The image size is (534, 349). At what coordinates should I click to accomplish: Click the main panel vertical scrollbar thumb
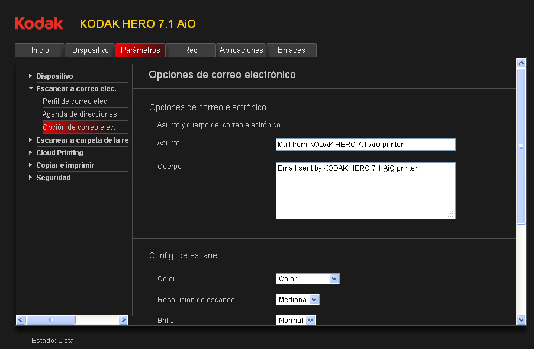(521, 146)
